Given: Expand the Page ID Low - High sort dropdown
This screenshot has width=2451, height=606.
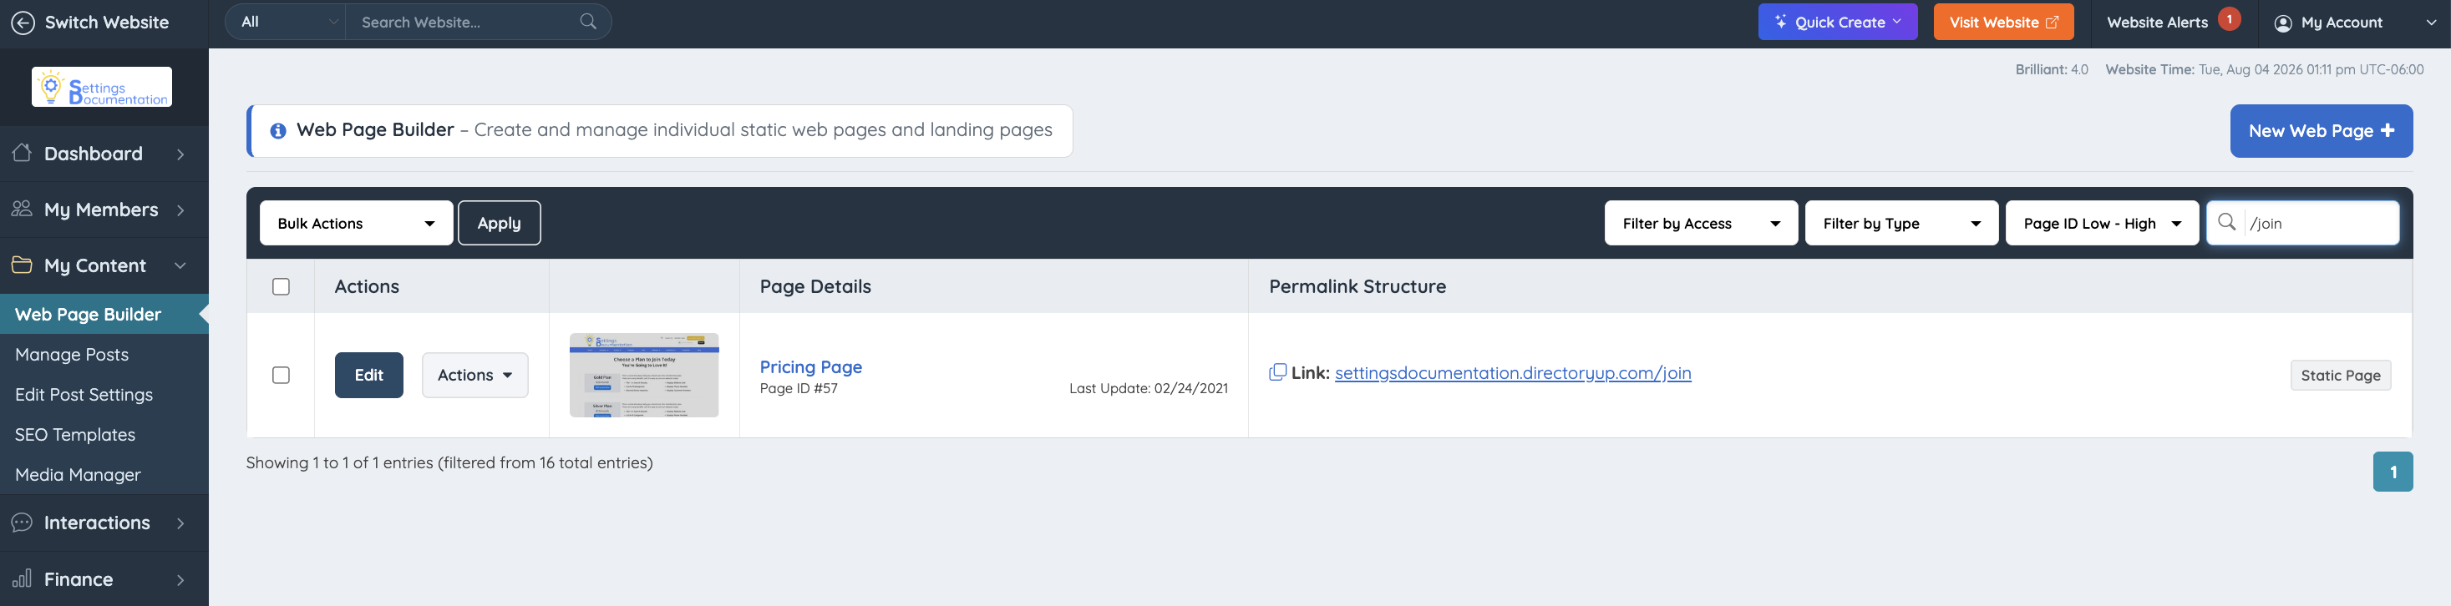Looking at the screenshot, I should click(x=2101, y=223).
